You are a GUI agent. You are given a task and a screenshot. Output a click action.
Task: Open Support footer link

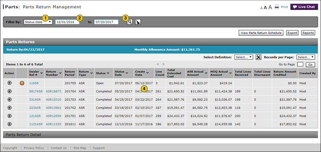tap(99, 148)
